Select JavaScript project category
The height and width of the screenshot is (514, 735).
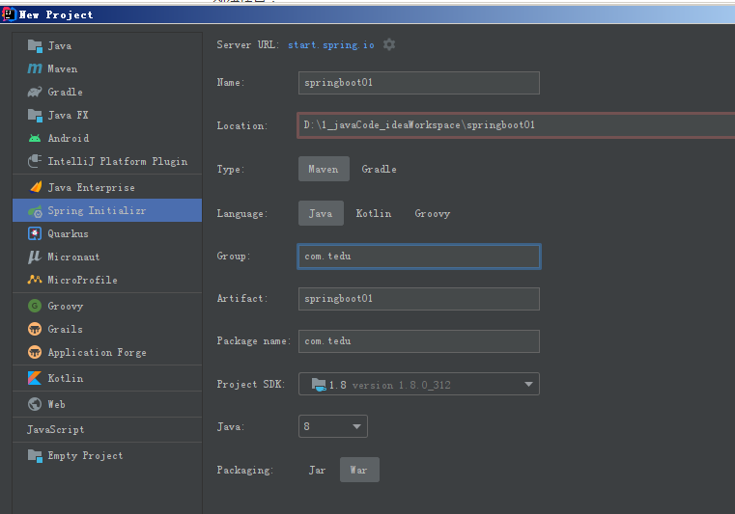coord(56,429)
